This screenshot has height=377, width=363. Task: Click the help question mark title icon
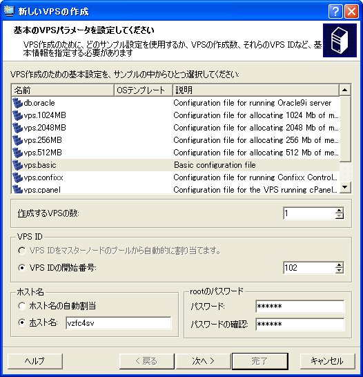tap(335, 11)
